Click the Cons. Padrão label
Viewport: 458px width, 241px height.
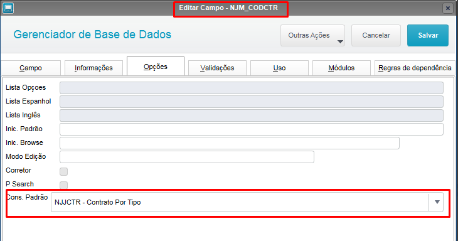[27, 197]
